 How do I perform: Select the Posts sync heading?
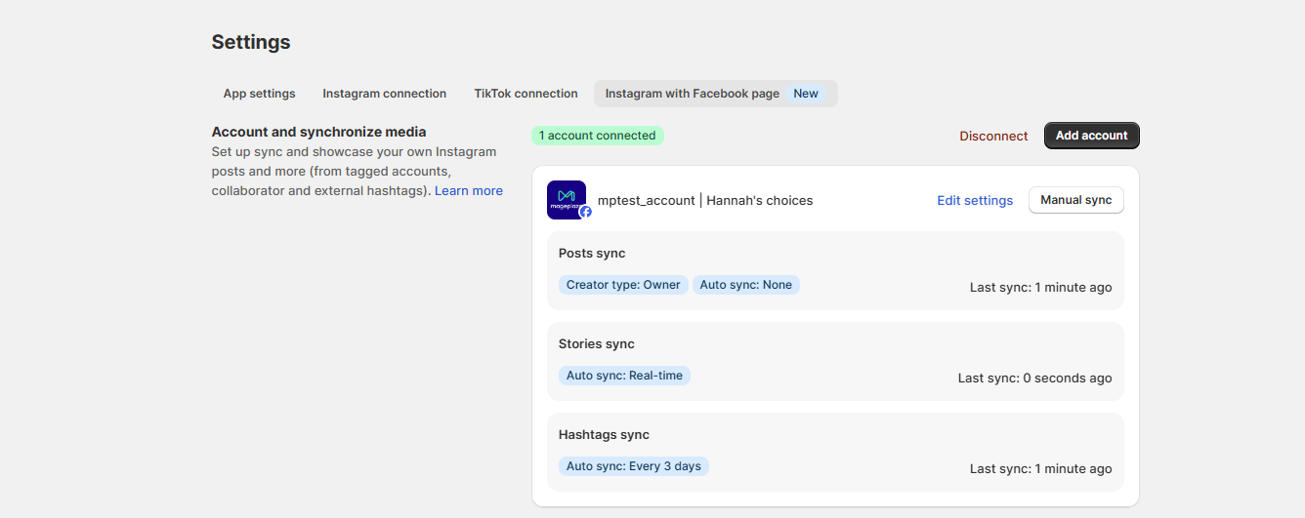[592, 254]
